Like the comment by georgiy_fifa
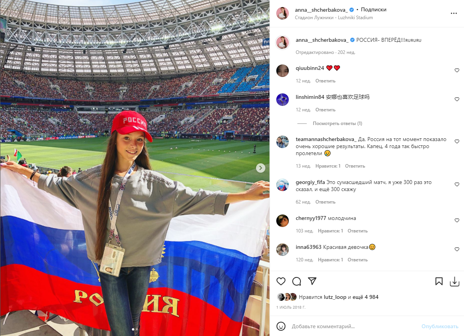Viewport: 464px width, 336px height. [x=457, y=184]
